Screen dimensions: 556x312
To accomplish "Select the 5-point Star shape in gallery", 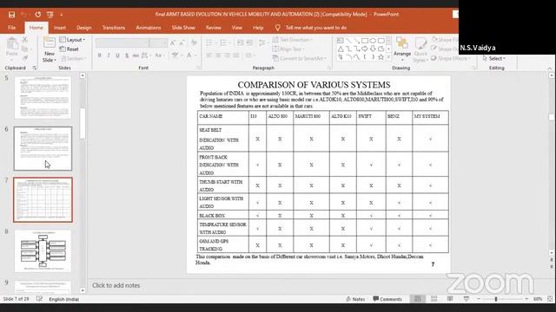I will tap(381, 57).
